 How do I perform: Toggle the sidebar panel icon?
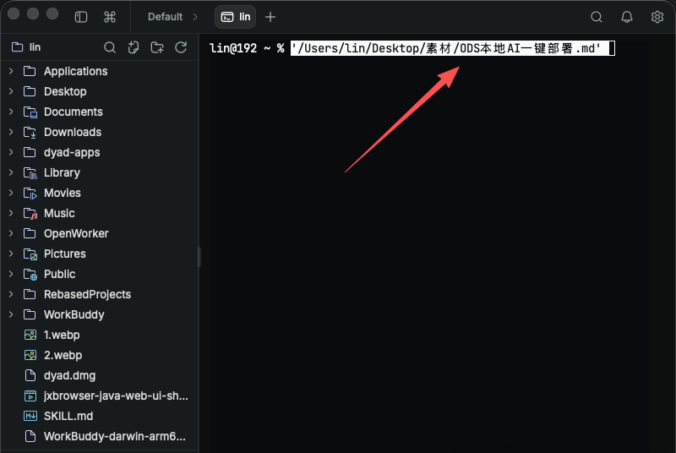click(x=81, y=17)
